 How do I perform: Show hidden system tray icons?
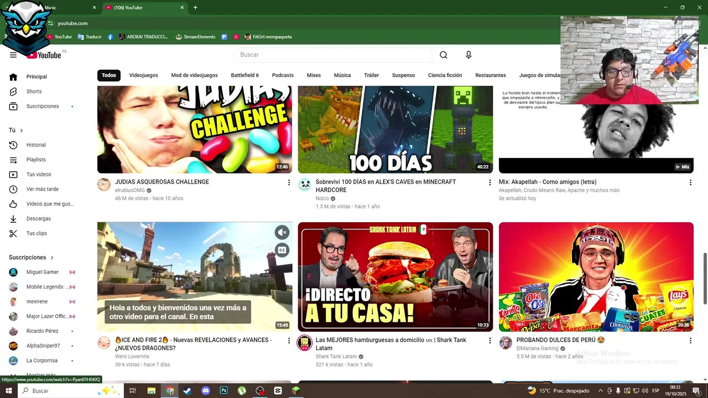[600, 391]
